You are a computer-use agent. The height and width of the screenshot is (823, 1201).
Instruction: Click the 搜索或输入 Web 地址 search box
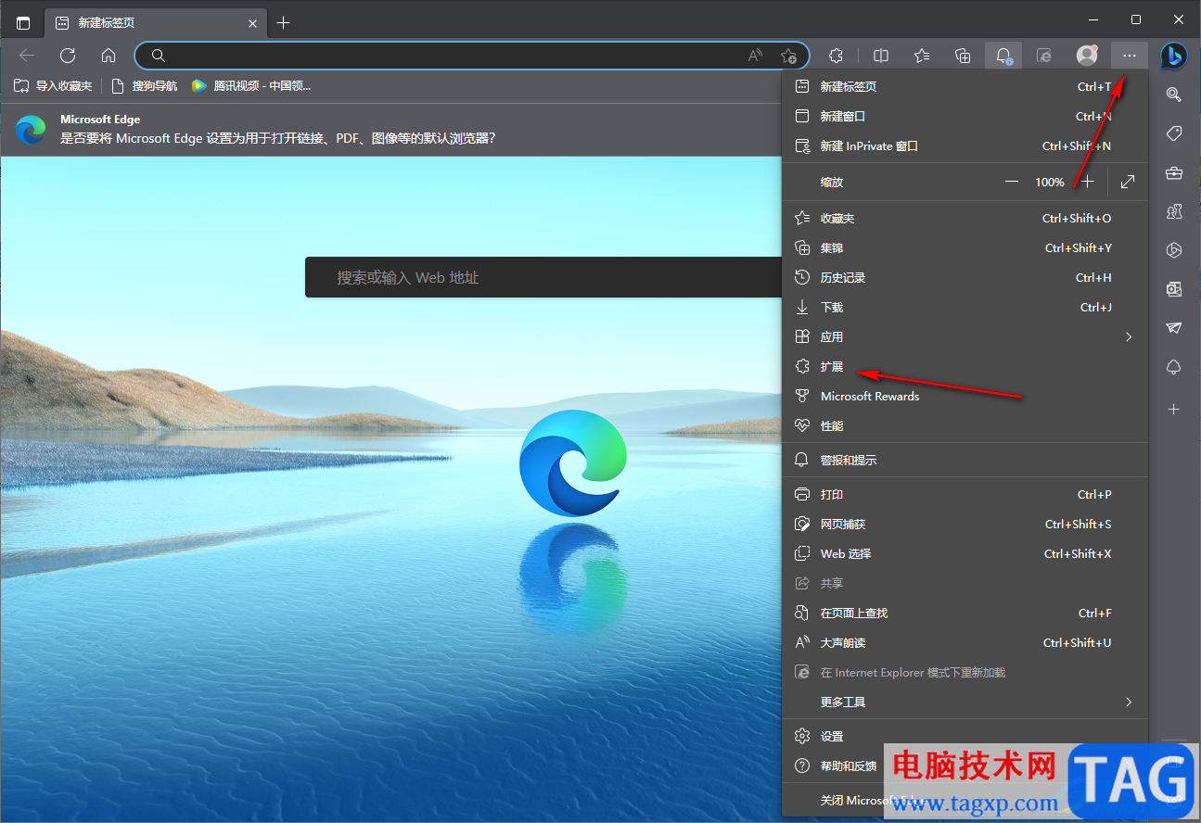pyautogui.click(x=543, y=277)
